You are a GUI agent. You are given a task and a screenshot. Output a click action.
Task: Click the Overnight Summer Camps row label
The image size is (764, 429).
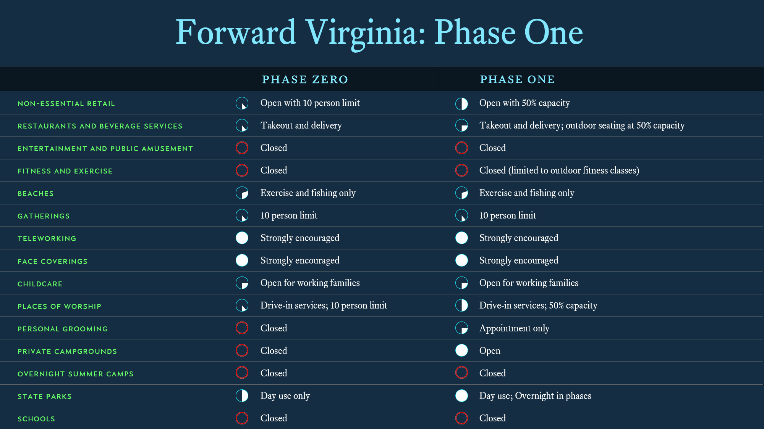[x=76, y=374]
